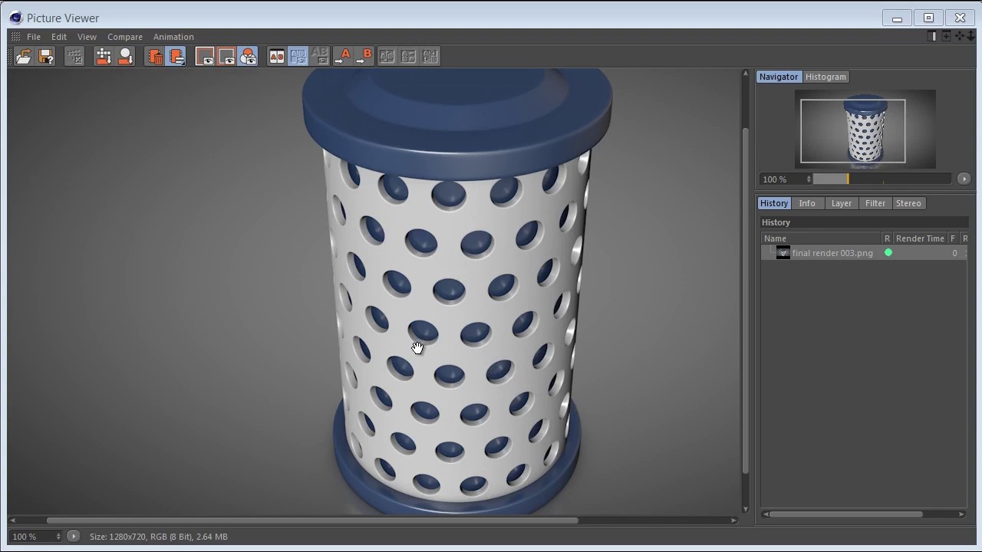The height and width of the screenshot is (552, 982).
Task: Click the navigator 100 % zoom stepper arrows
Action: (x=809, y=179)
